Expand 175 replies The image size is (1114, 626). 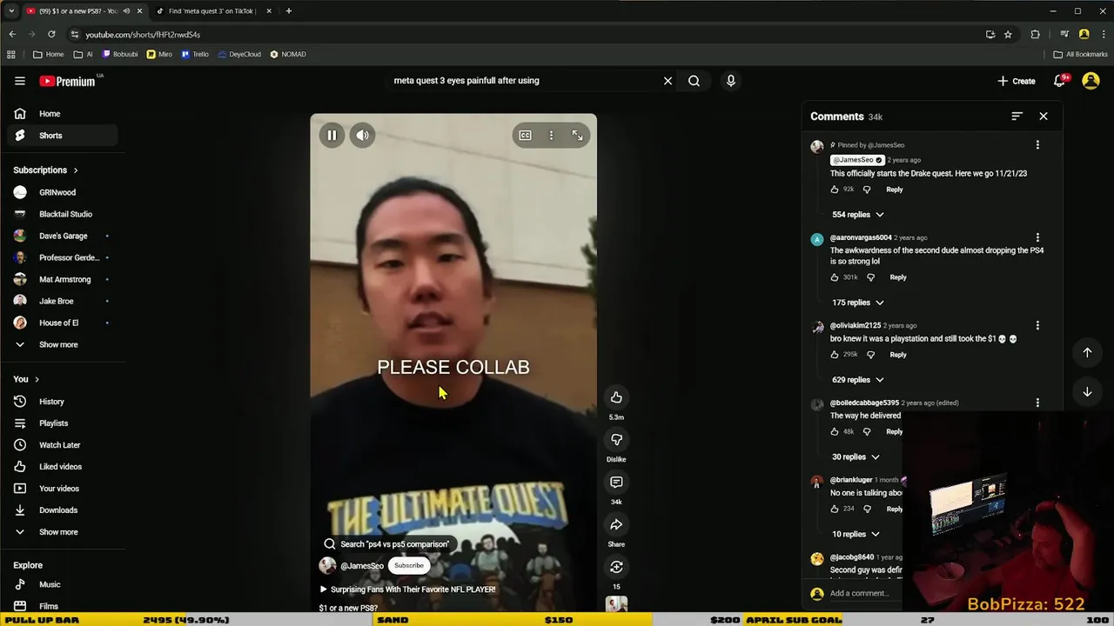point(858,303)
